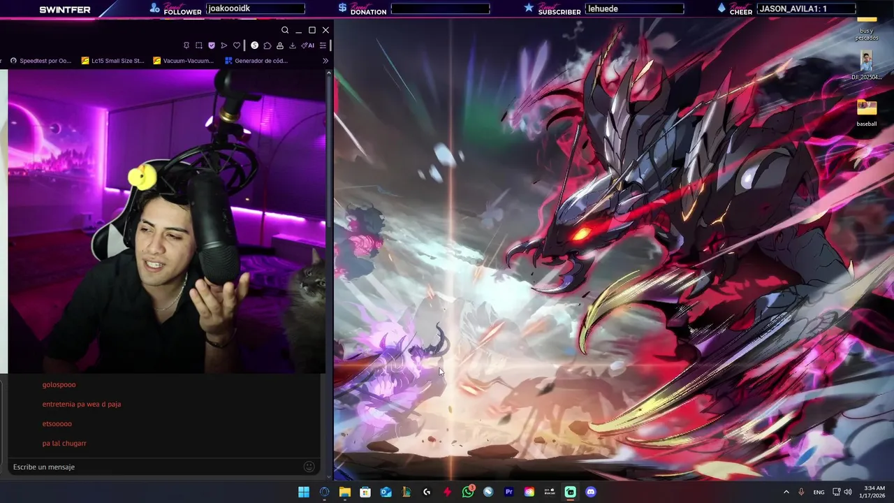
Task: Open the red lightning bolt taskbar app
Action: click(x=447, y=492)
